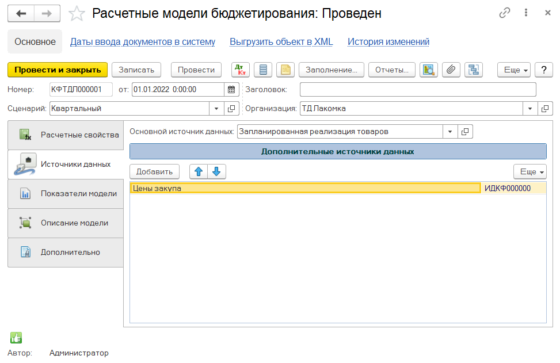560x363 pixels.
Task: Click the help question mark button
Action: tap(543, 70)
